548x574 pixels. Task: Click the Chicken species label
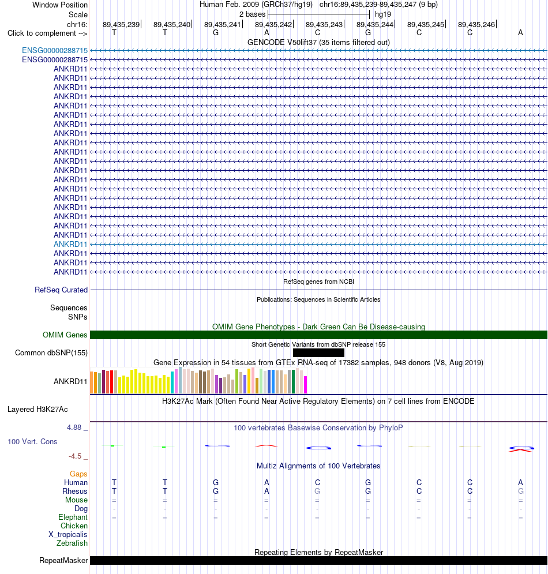pyautogui.click(x=74, y=526)
